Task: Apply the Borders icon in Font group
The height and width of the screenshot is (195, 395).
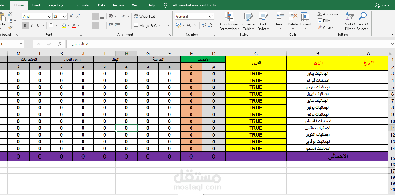Action: pyautogui.click(x=51, y=26)
